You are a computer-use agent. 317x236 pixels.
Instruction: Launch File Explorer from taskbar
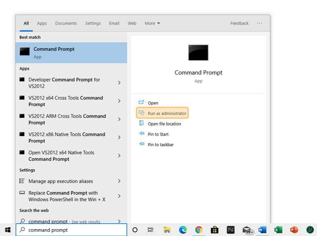pyautogui.click(x=167, y=230)
